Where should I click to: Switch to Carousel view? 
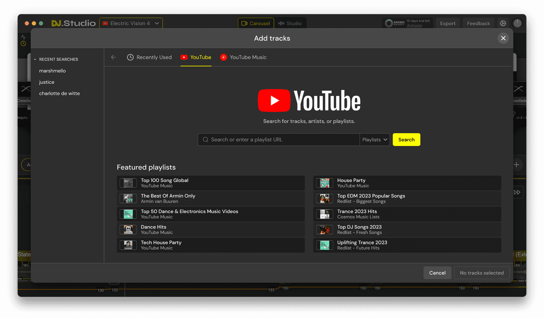pos(256,23)
